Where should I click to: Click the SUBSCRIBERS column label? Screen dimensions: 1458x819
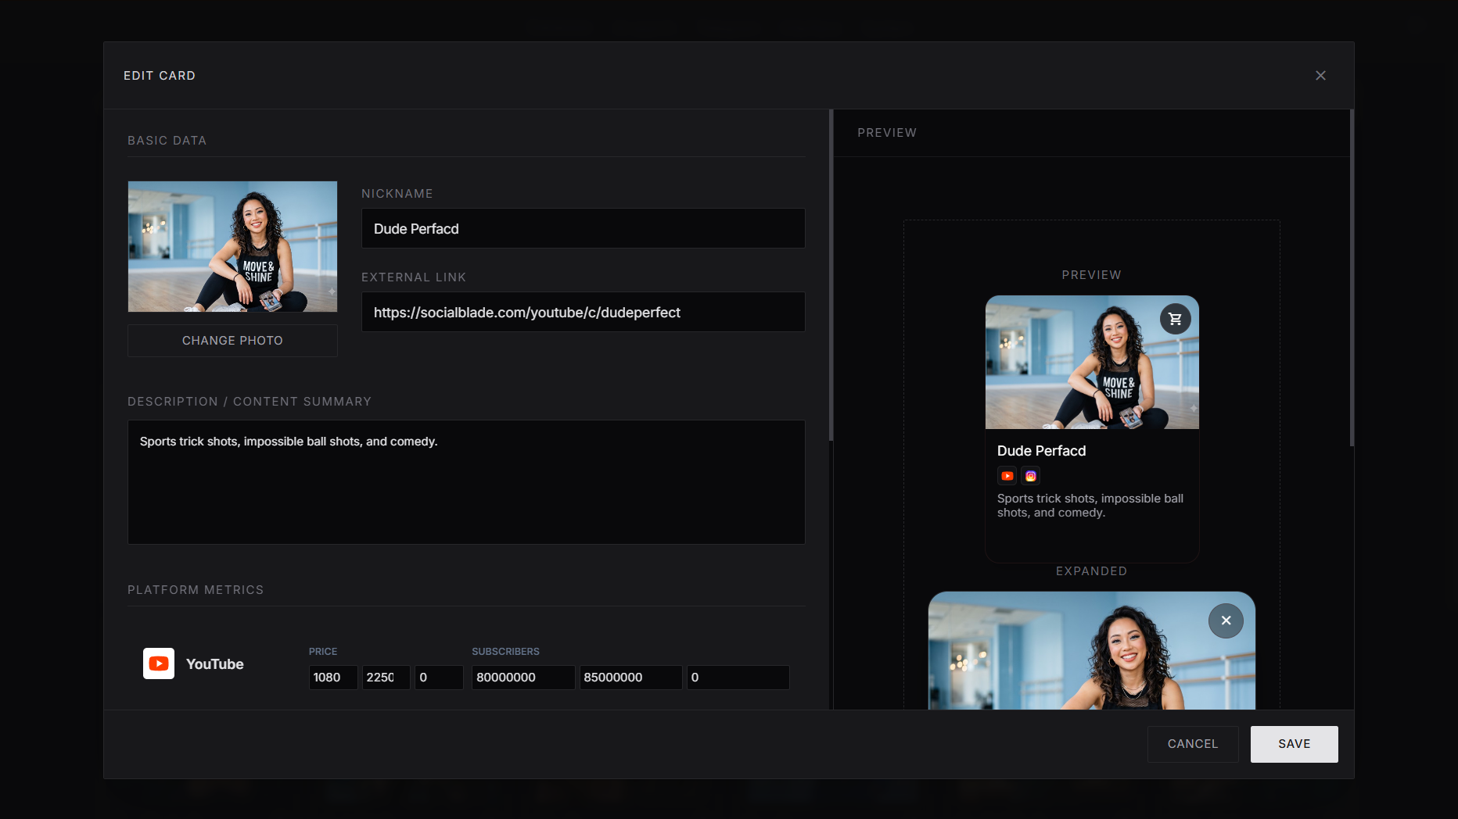(505, 652)
